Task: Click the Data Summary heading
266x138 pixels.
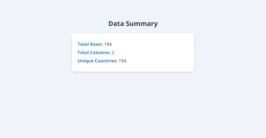Action: click(x=133, y=24)
